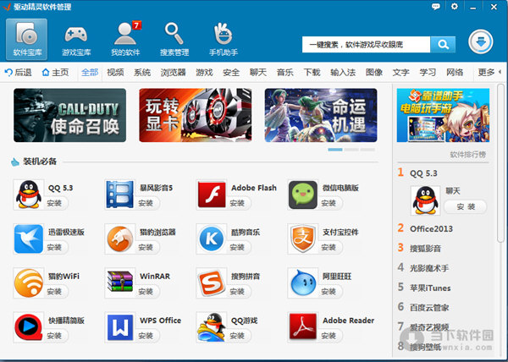Viewport: 508px width, 362px height.
Task: Switch to the 输入法 category
Action: click(x=343, y=72)
